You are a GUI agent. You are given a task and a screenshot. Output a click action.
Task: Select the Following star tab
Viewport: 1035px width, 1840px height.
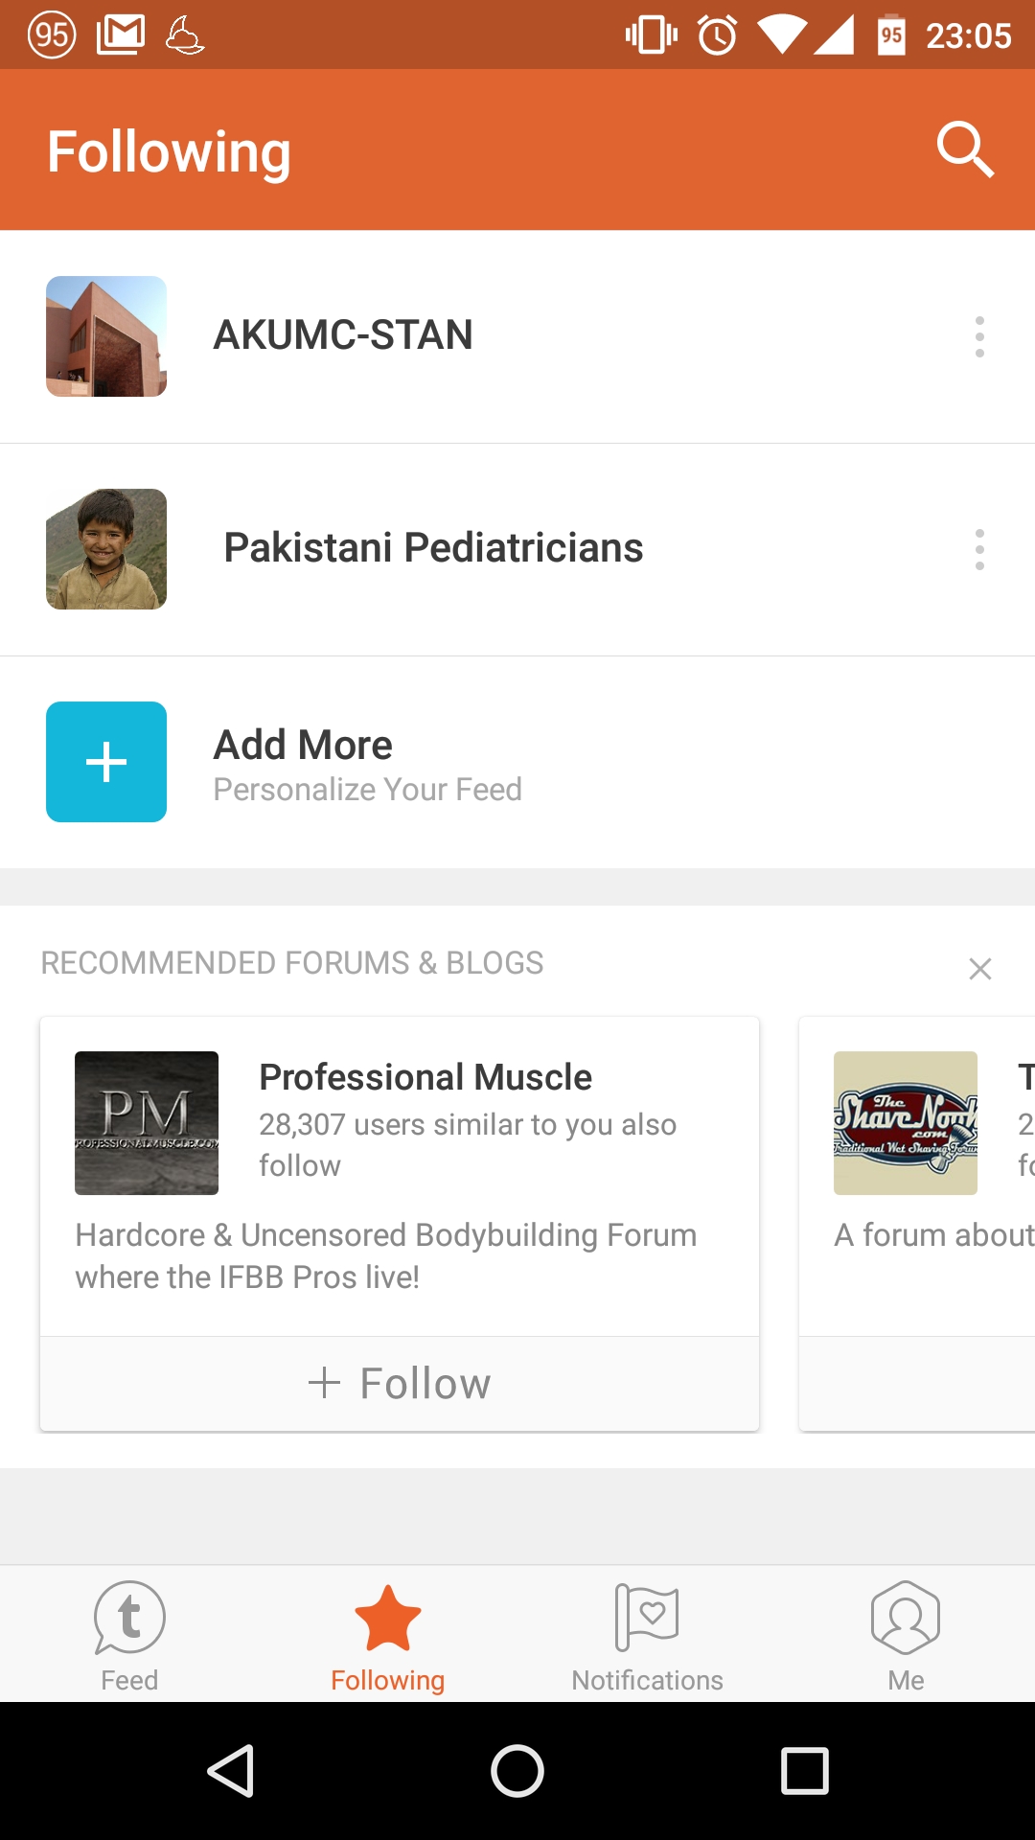pos(388,1636)
